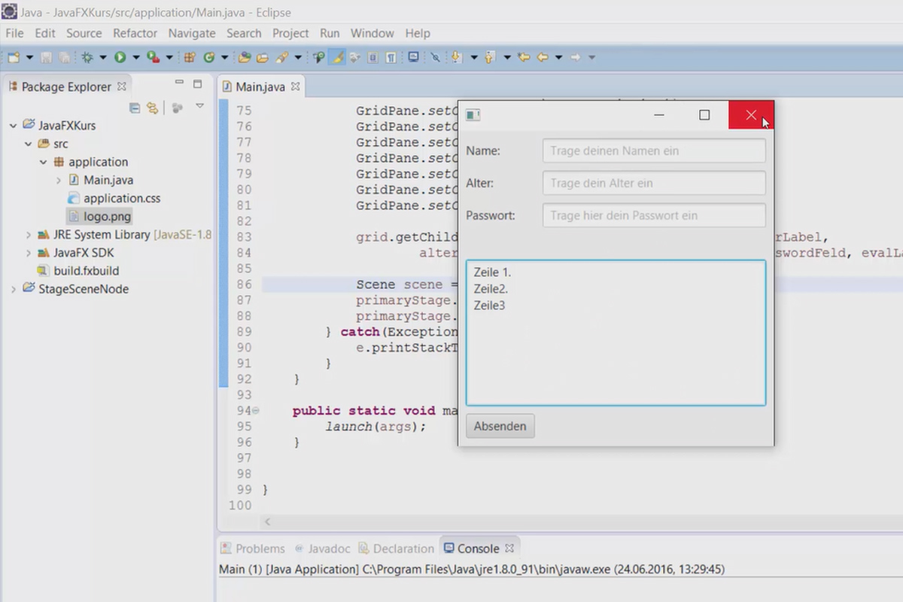
Task: Click the Open Task folder icon
Action: (262, 57)
